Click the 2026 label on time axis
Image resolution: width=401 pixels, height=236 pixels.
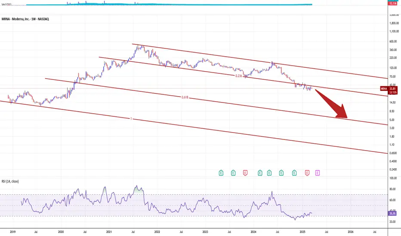pyautogui.click(x=351, y=232)
